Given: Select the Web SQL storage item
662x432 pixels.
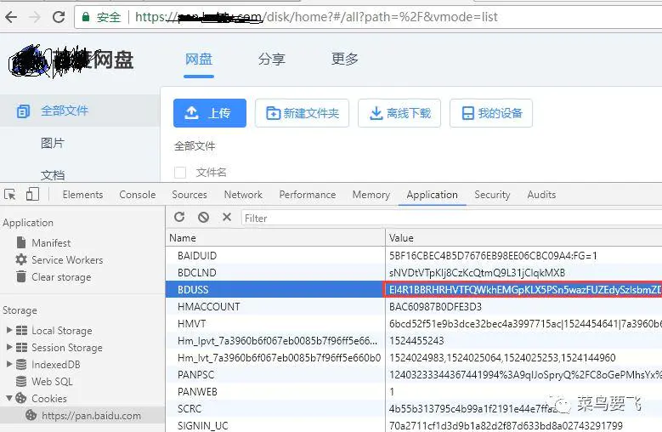Looking at the screenshot, I should coord(52,381).
